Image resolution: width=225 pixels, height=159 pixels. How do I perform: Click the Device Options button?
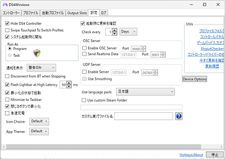195,79
